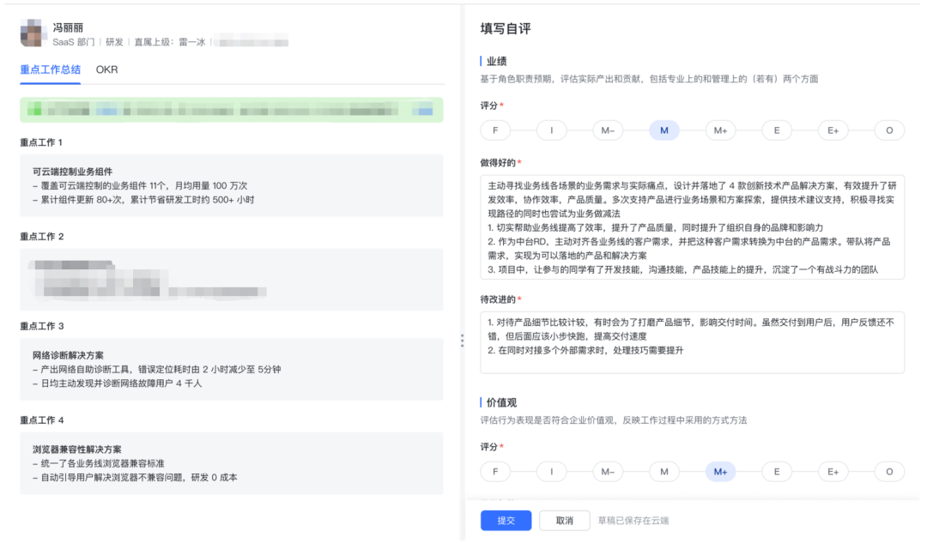Select E+ rating on the 价值观 scale
Viewport: 927px width, 543px height.
833,471
